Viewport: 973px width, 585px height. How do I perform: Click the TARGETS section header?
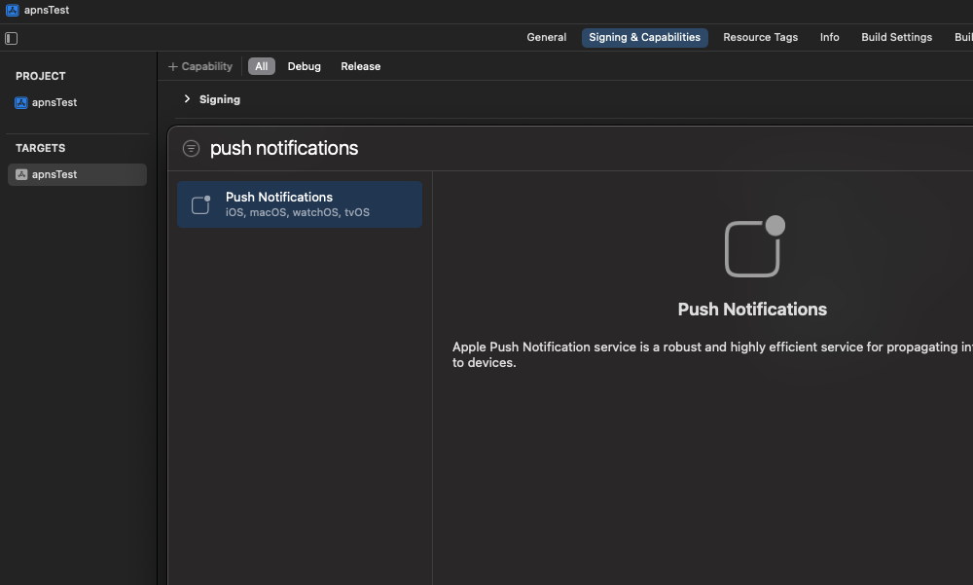(40, 148)
